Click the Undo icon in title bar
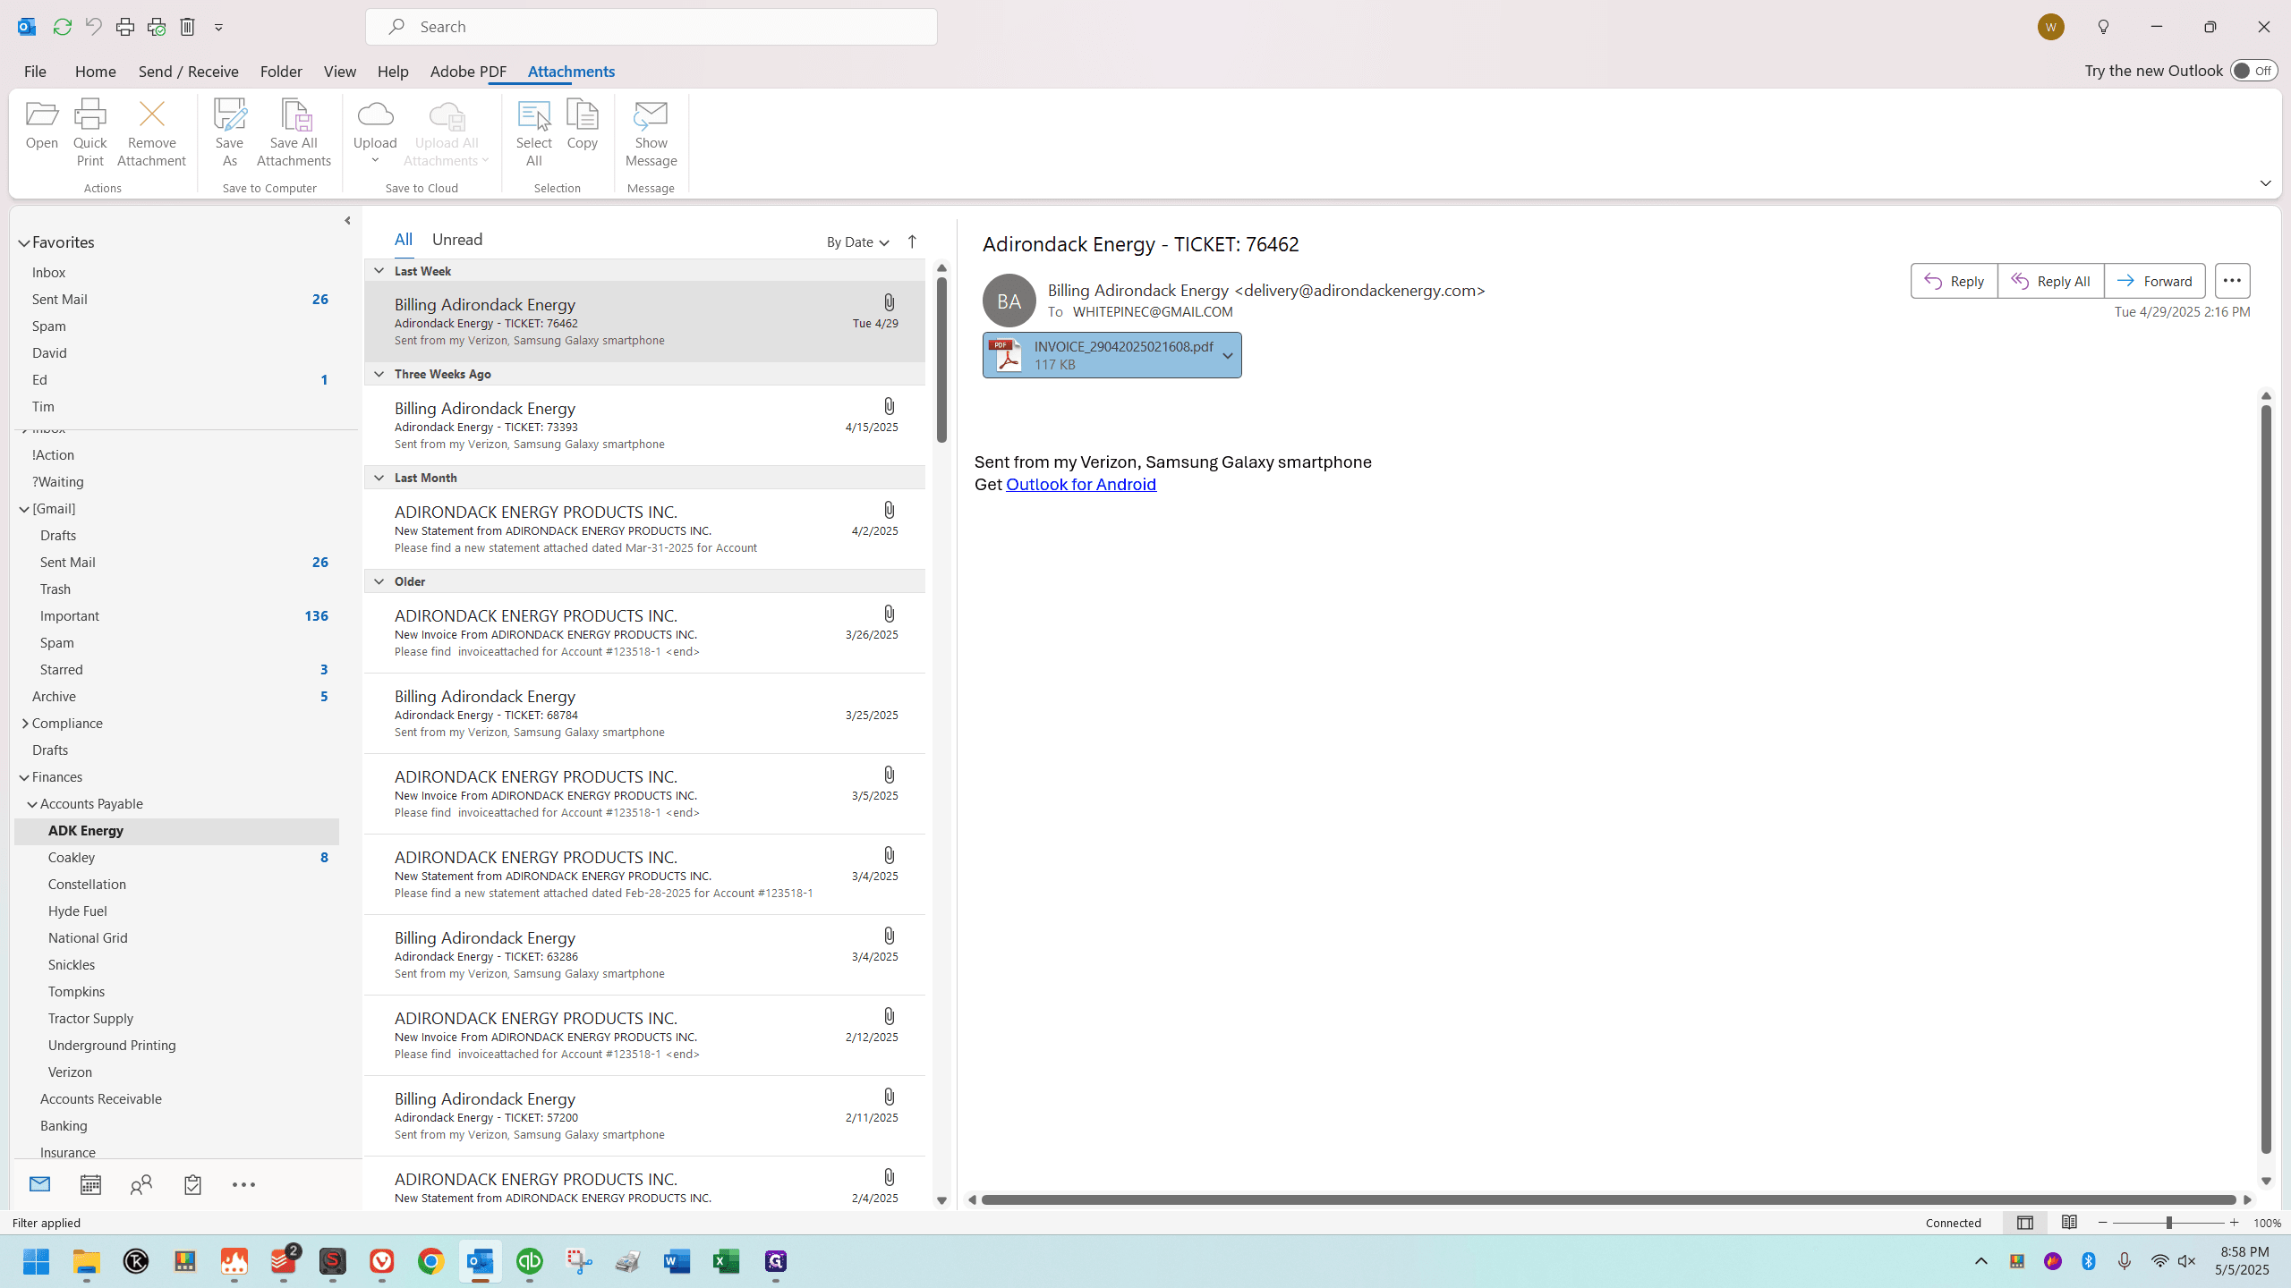This screenshot has height=1288, width=2291. pos(93,27)
